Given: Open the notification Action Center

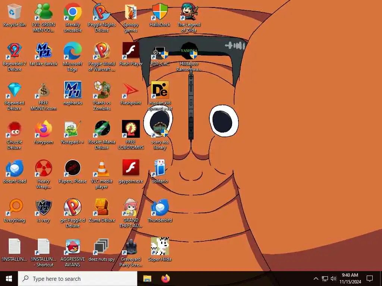Looking at the screenshot, I should click(370, 279).
